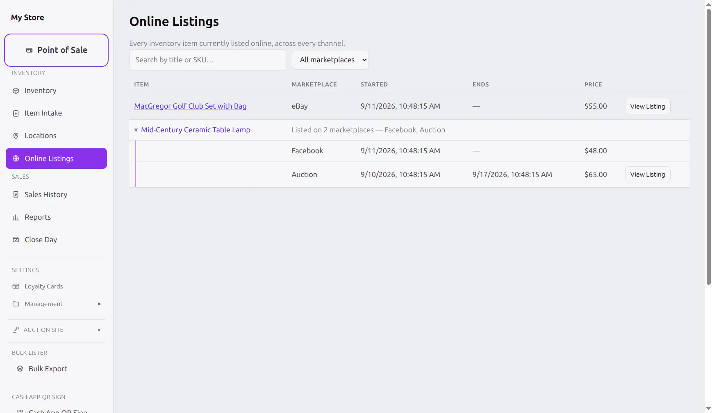Collapse the Mid-Century Ceramic Table Lamp group
This screenshot has height=413, width=712.
[136, 130]
